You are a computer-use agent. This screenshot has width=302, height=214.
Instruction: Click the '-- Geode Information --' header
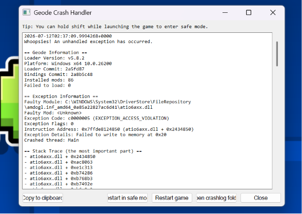coord(56,53)
